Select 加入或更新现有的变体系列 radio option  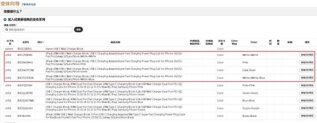click(x=5, y=20)
